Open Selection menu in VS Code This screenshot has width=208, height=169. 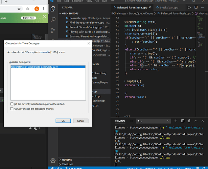(x=77, y=1)
